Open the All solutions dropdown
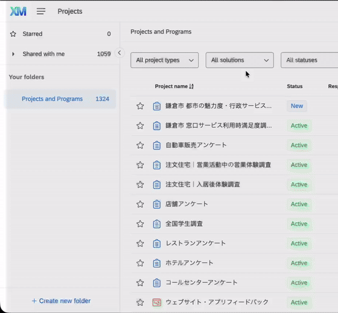The width and height of the screenshot is (338, 313). 240,60
